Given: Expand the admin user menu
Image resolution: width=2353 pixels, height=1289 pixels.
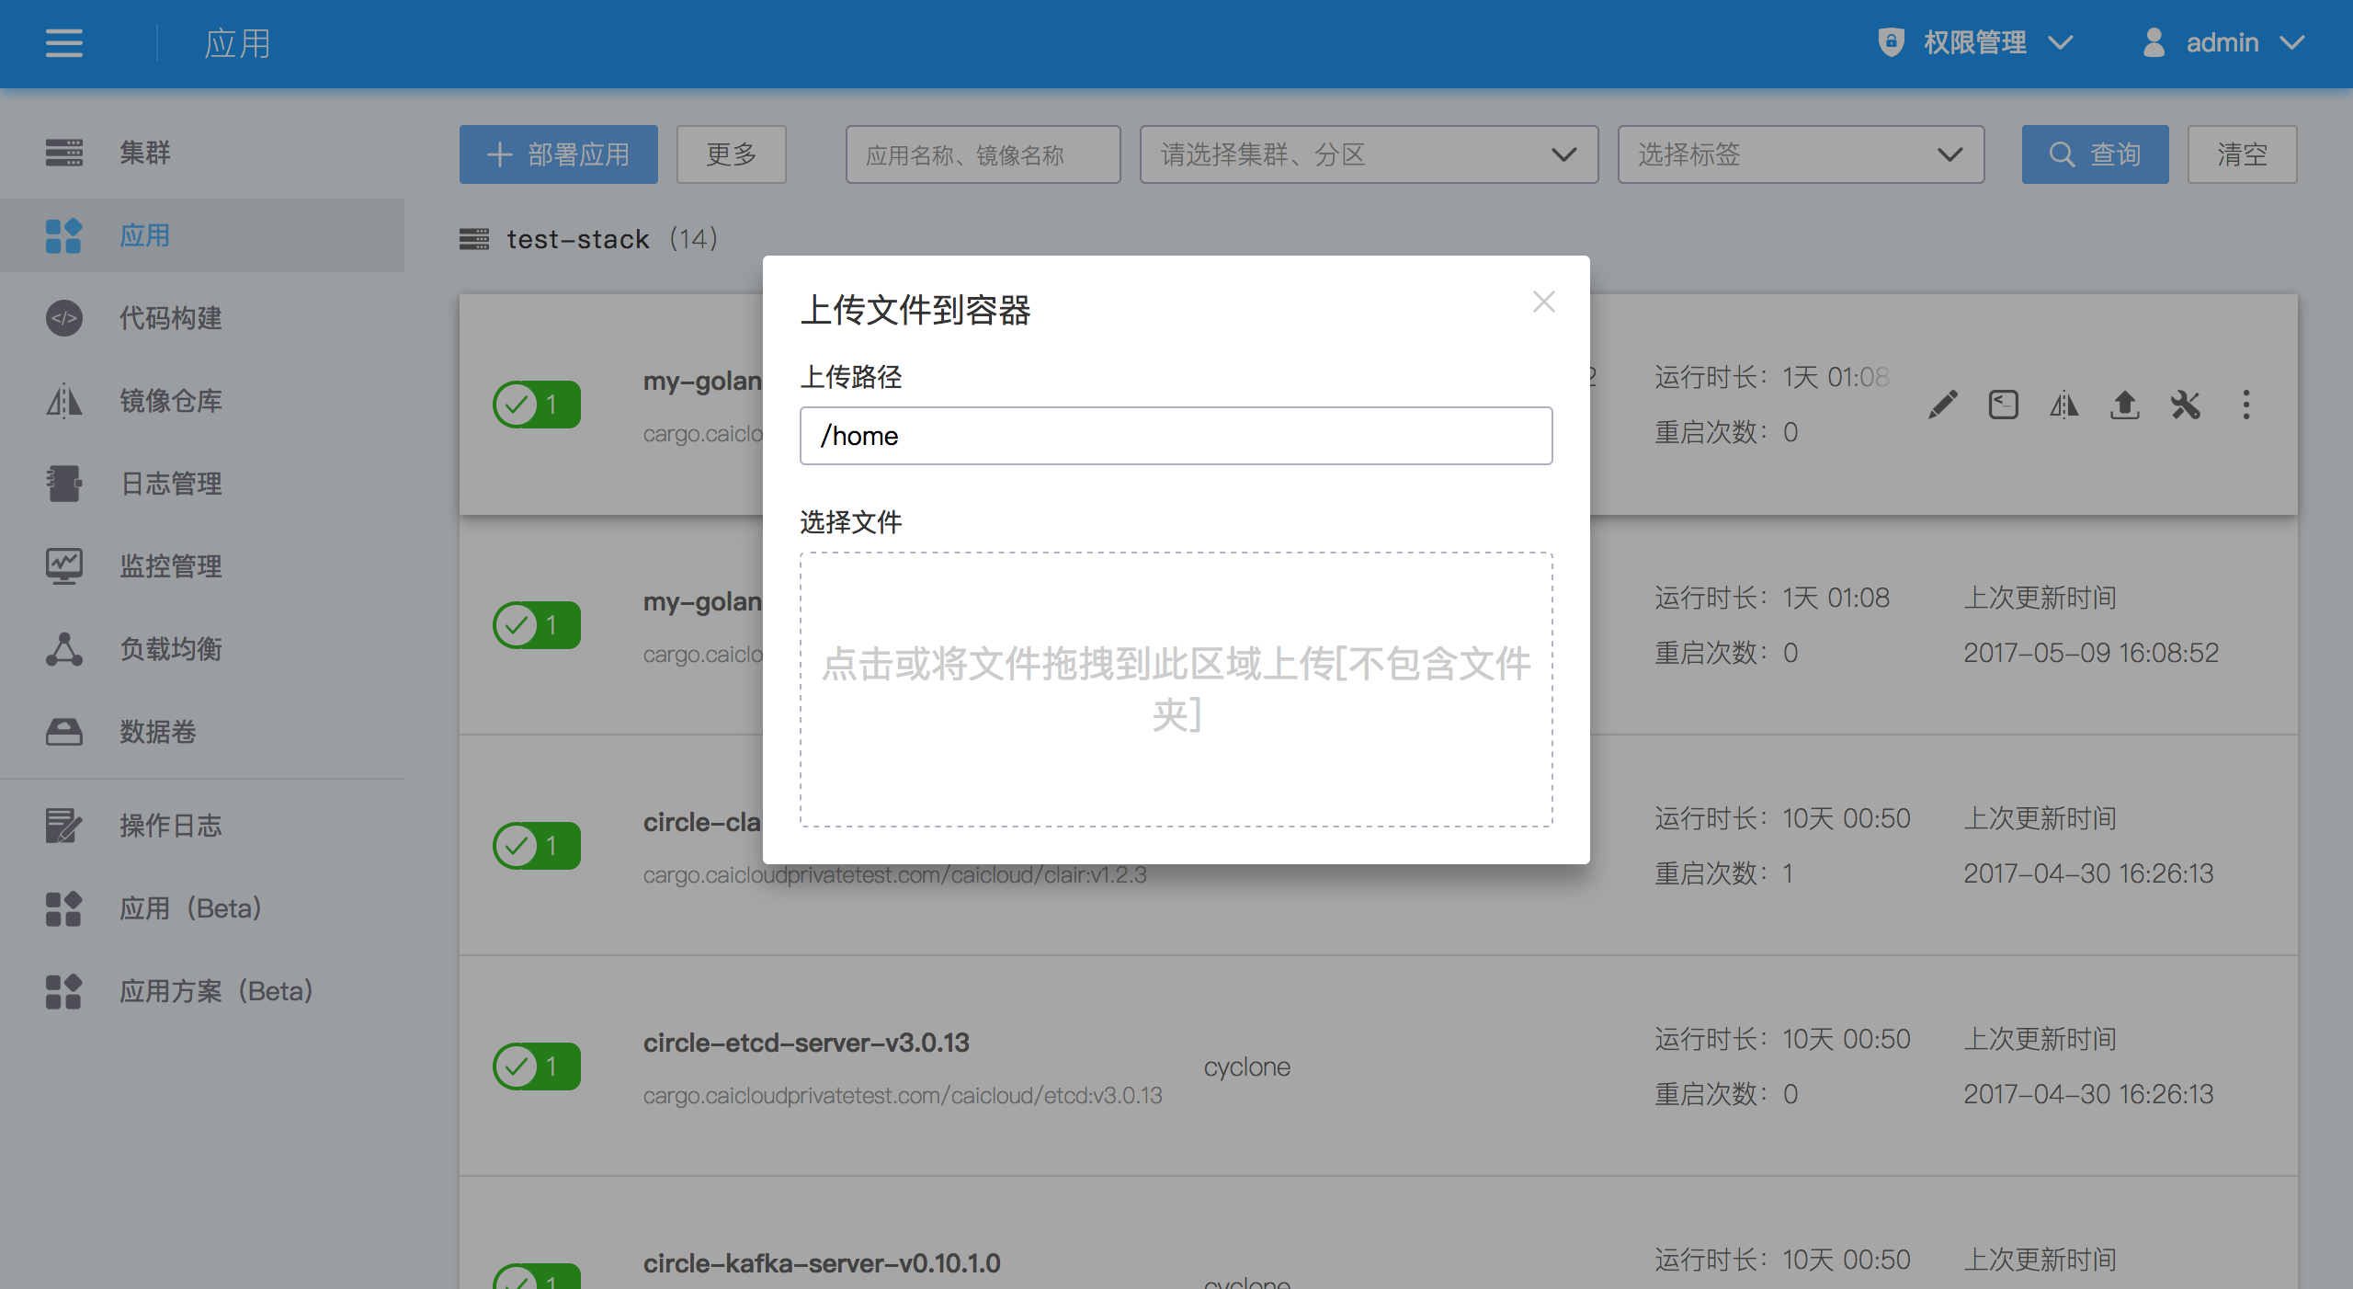Looking at the screenshot, I should pyautogui.click(x=2222, y=43).
